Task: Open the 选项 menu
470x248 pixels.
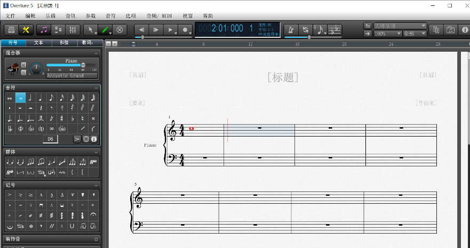Action: click(131, 16)
